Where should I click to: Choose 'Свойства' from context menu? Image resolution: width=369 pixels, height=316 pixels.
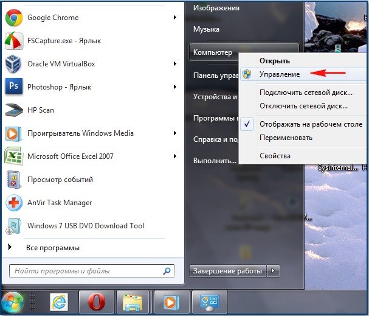pos(275,156)
